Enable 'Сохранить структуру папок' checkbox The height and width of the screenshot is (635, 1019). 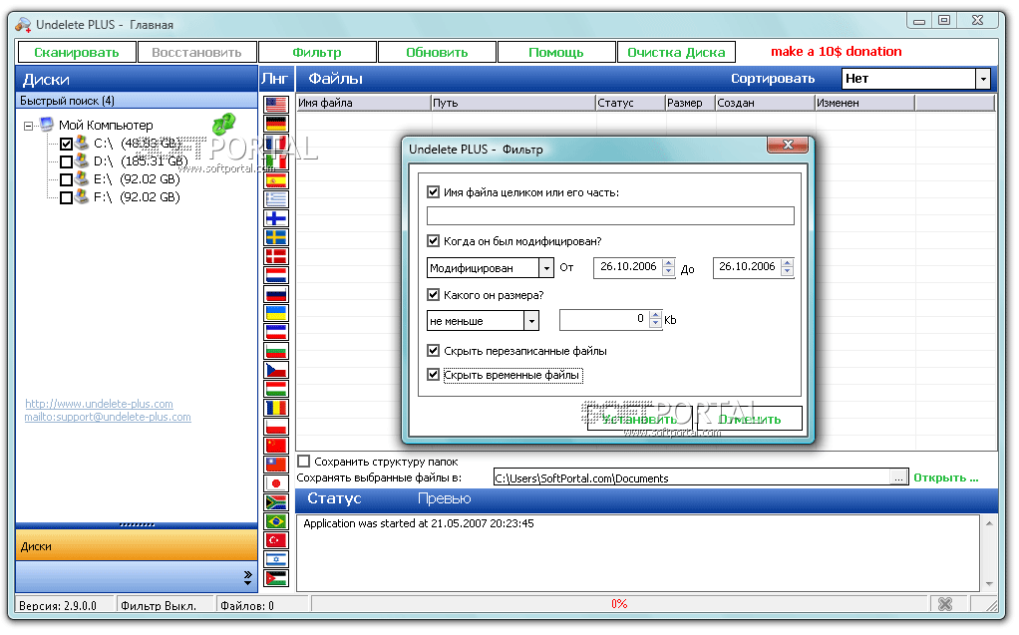(x=303, y=462)
